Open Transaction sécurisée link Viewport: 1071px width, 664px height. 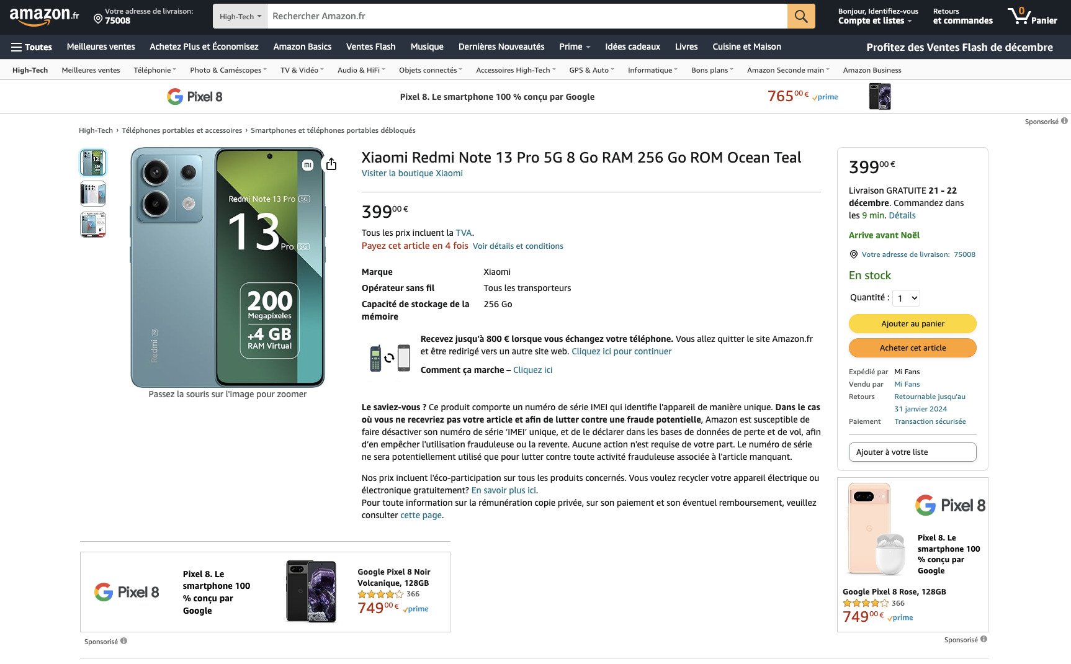click(x=930, y=421)
